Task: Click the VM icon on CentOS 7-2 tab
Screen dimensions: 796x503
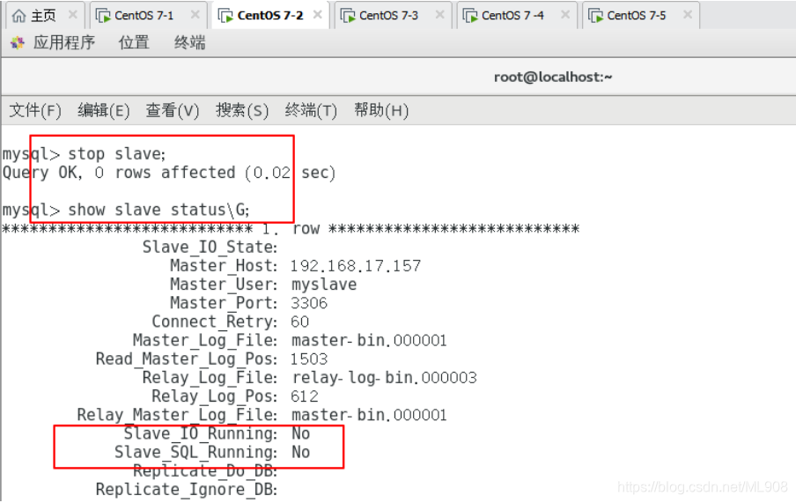Action: [x=225, y=16]
